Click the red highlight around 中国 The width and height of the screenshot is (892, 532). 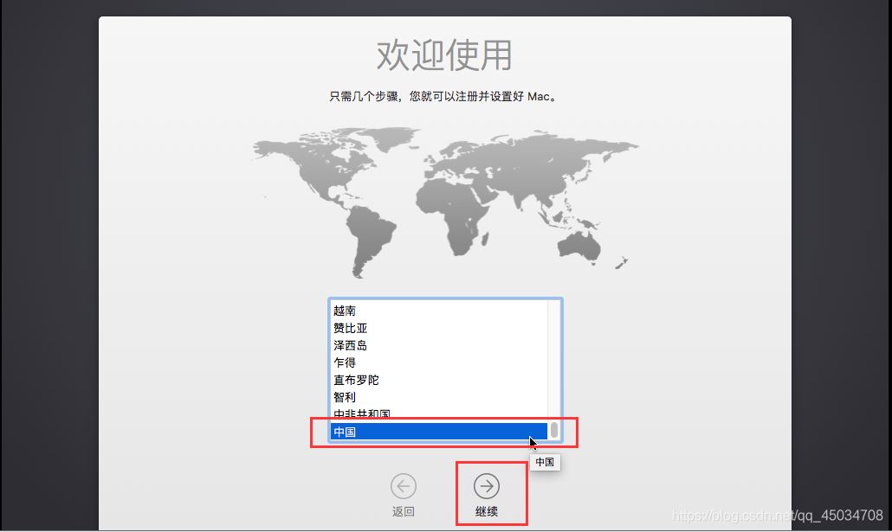pyautogui.click(x=443, y=432)
